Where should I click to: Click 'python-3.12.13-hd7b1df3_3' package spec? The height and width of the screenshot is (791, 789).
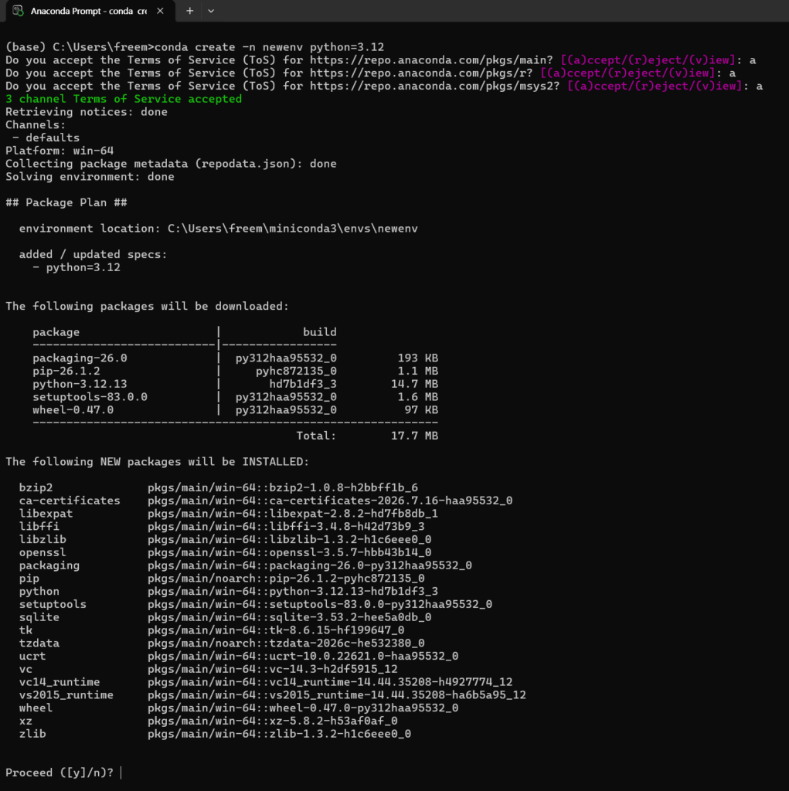tap(353, 591)
